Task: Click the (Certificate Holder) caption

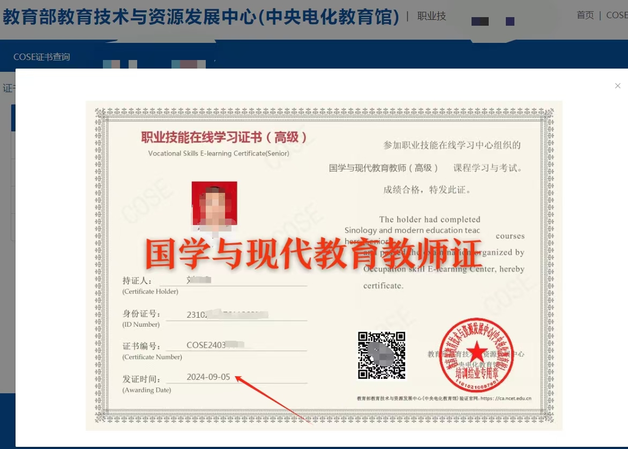Action: pyautogui.click(x=150, y=291)
